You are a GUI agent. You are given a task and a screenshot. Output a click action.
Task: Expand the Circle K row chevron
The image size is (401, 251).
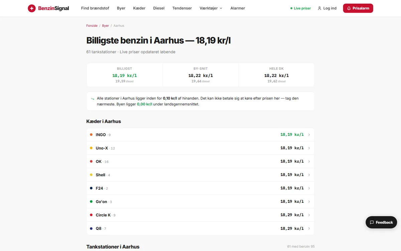coord(309,215)
